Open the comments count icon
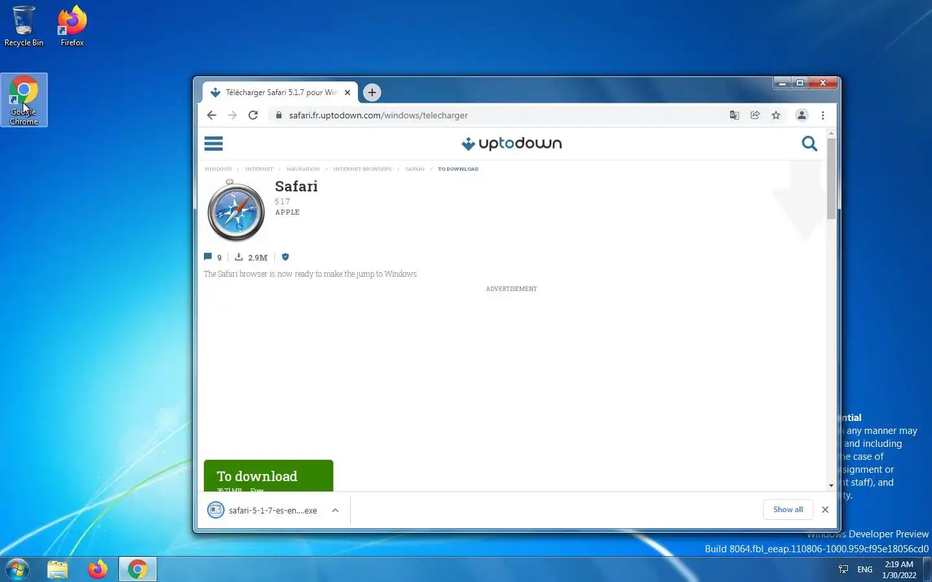This screenshot has width=932, height=582. point(208,257)
